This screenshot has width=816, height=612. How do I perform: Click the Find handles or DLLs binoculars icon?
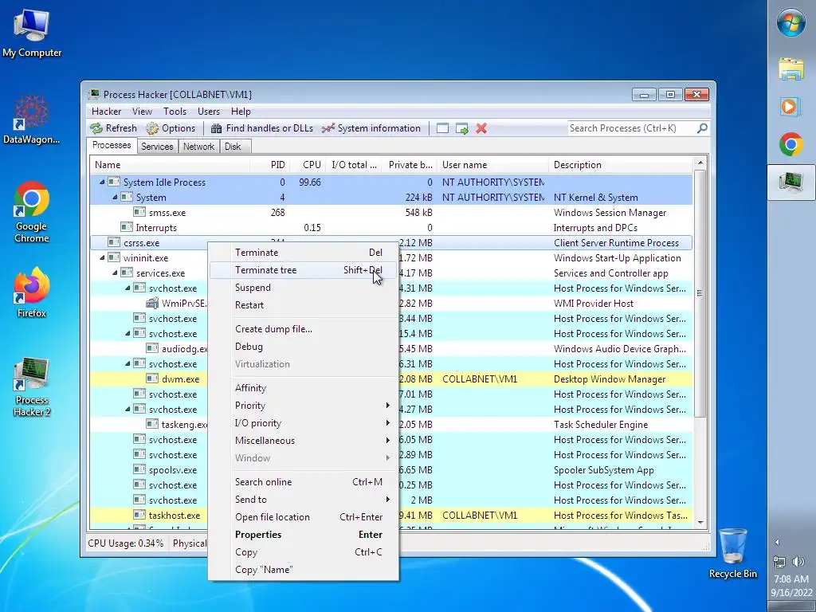[x=217, y=128]
